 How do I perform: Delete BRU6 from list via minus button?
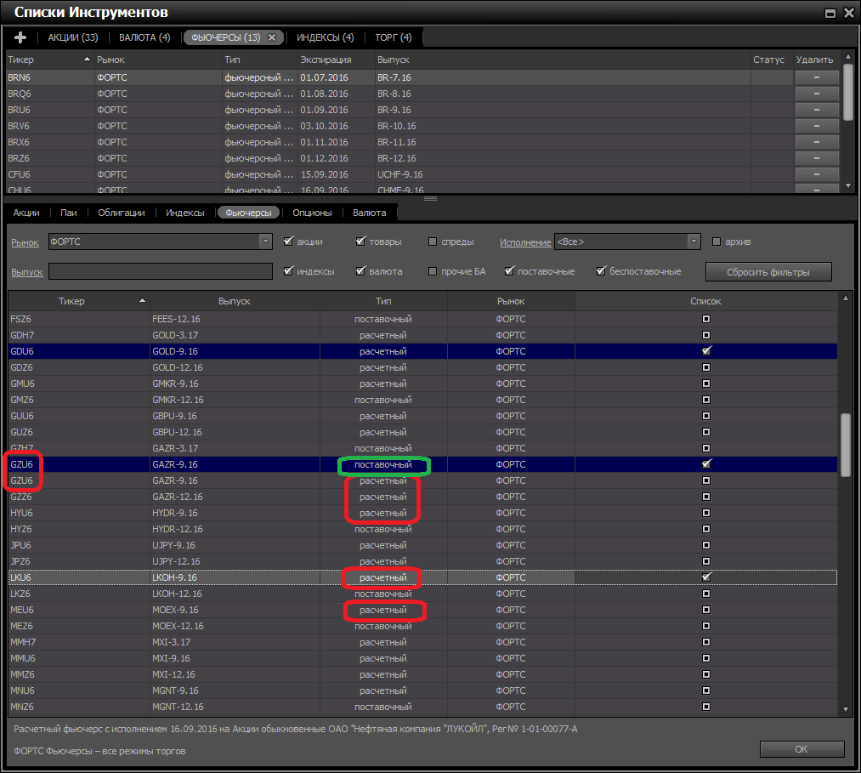816,110
